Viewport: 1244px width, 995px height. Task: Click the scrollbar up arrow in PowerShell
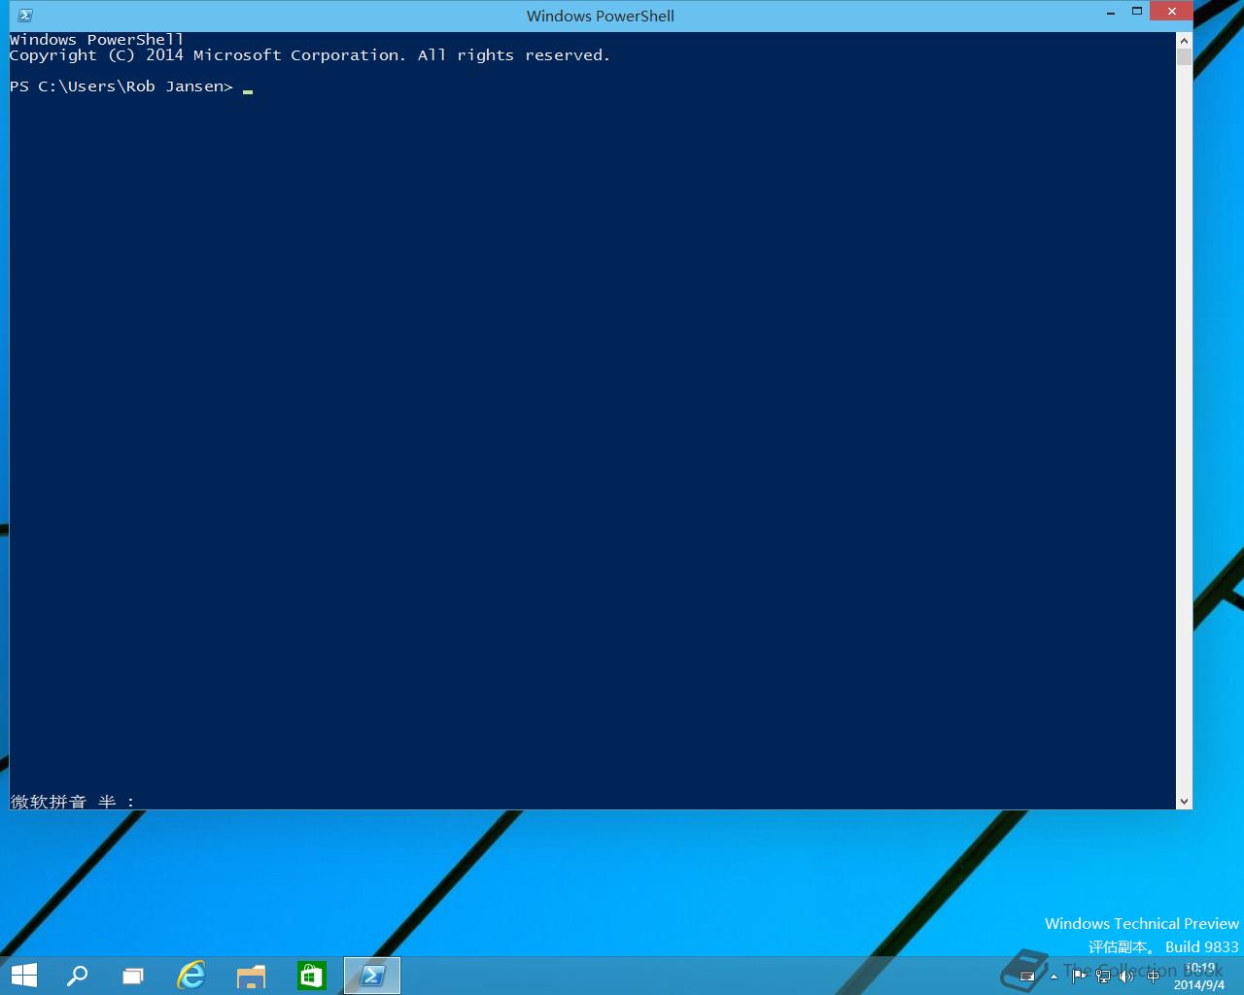(x=1184, y=41)
